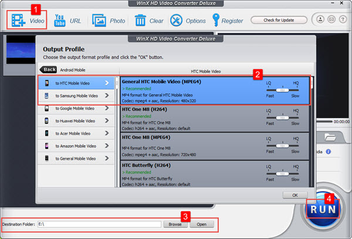Expand the to HTC Mobile Video arrow

pos(107,83)
